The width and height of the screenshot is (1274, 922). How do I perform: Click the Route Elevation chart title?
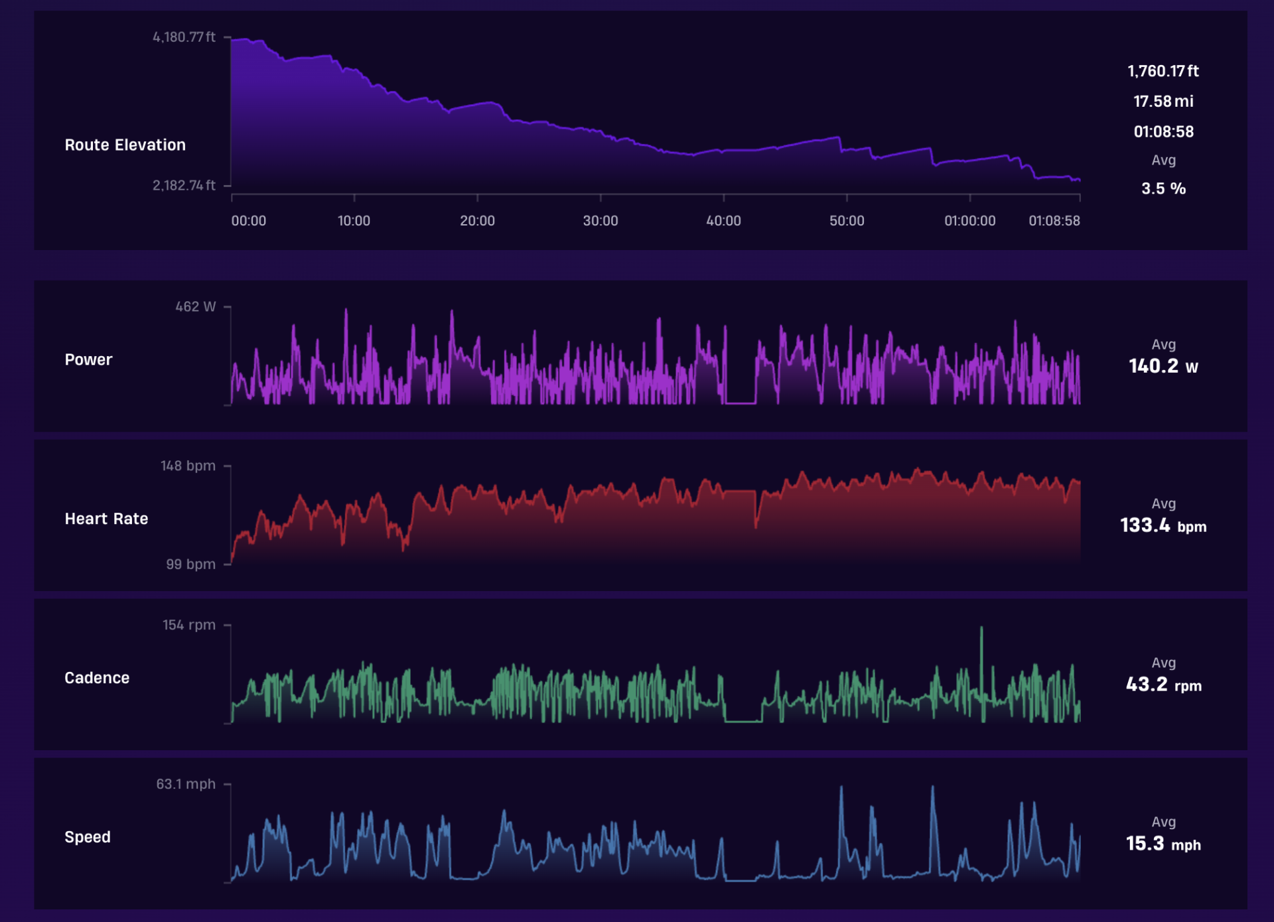click(x=125, y=145)
